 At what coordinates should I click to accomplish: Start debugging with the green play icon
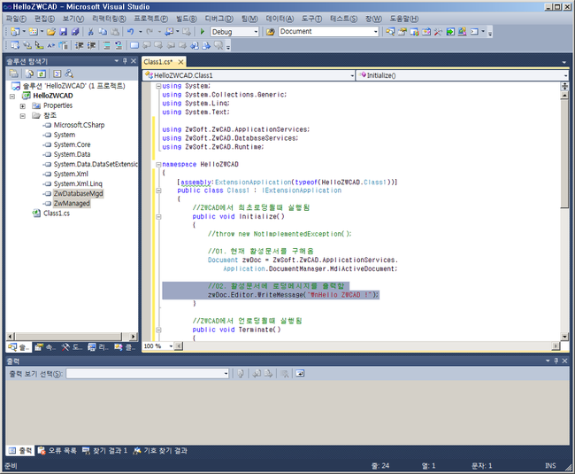tap(202, 32)
